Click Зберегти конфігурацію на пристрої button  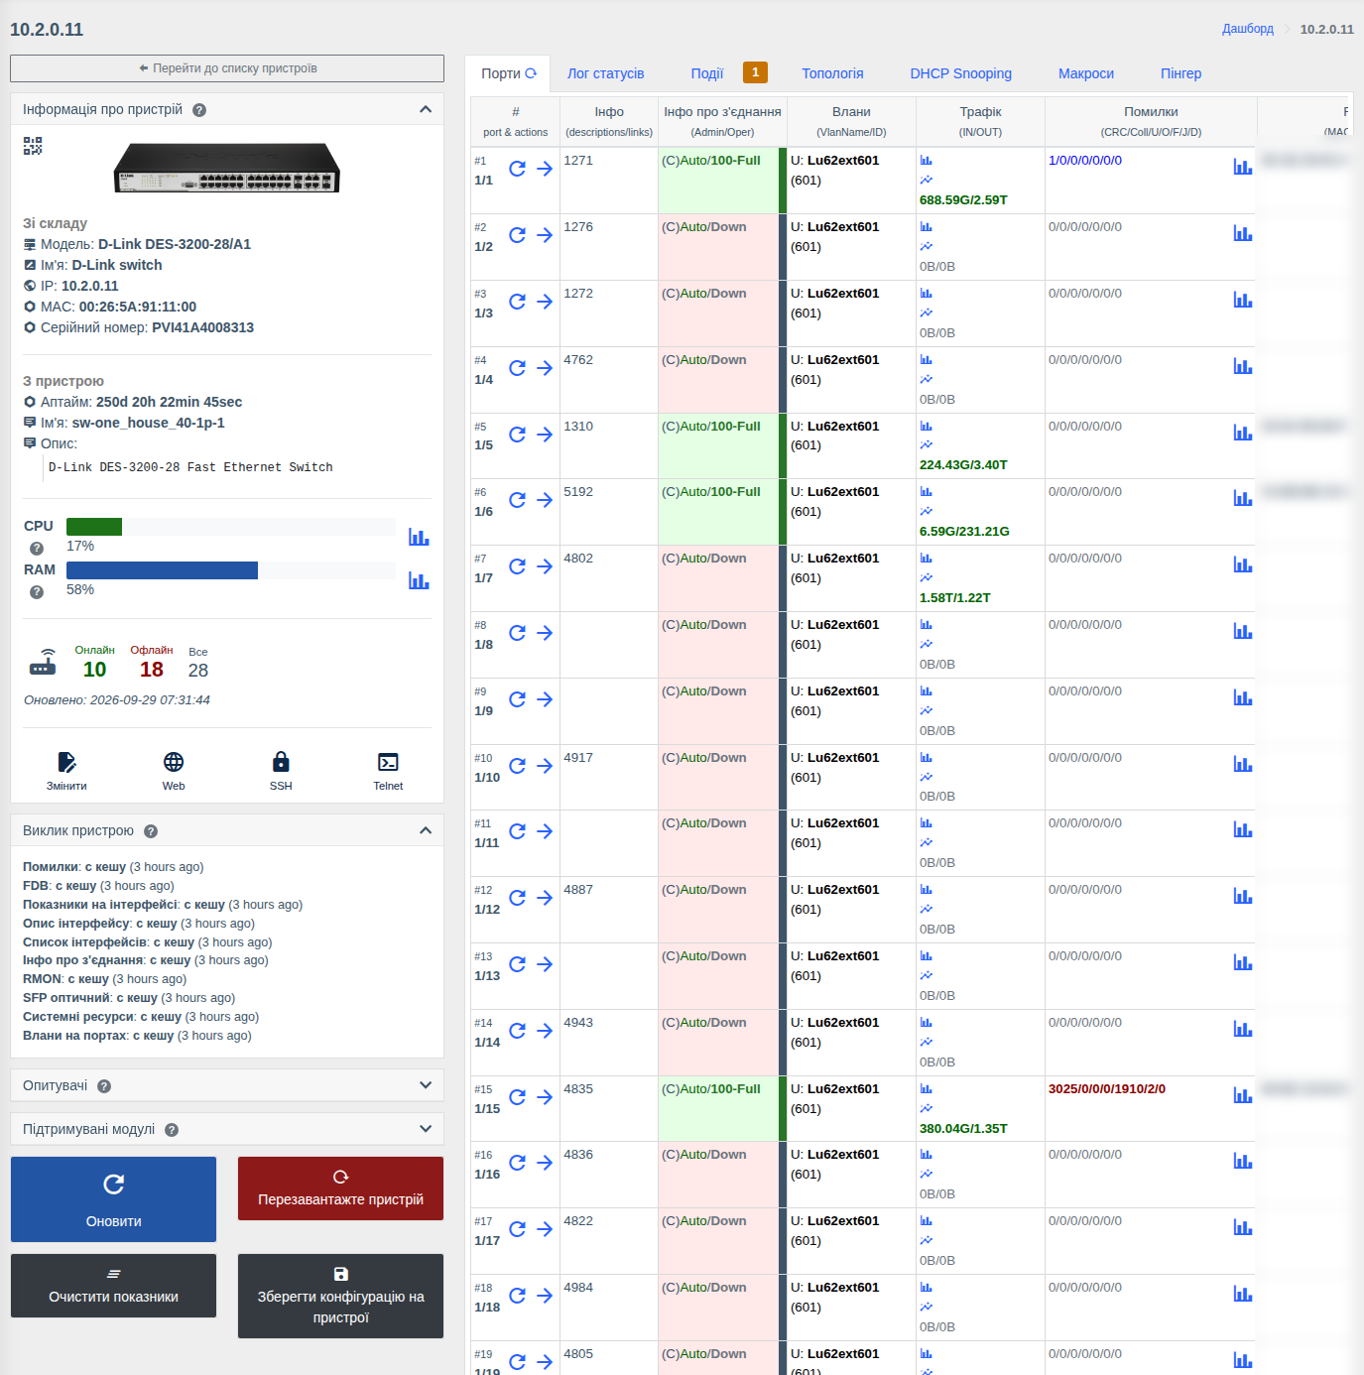click(x=340, y=1296)
